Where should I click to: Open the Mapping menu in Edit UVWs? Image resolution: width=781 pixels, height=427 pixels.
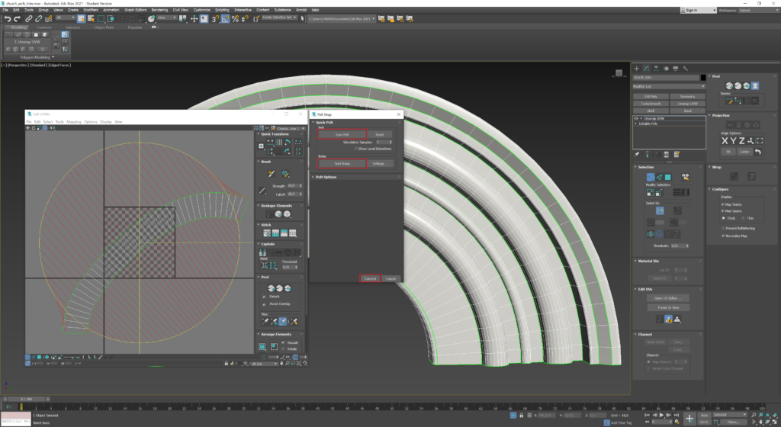coord(74,121)
